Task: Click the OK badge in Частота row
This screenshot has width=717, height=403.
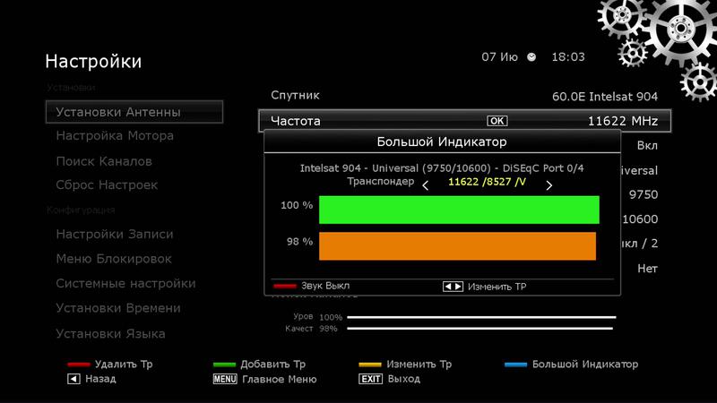Action: pos(497,121)
